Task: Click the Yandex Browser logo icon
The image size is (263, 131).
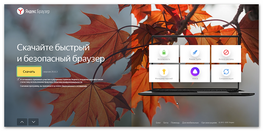Action: click(20, 11)
